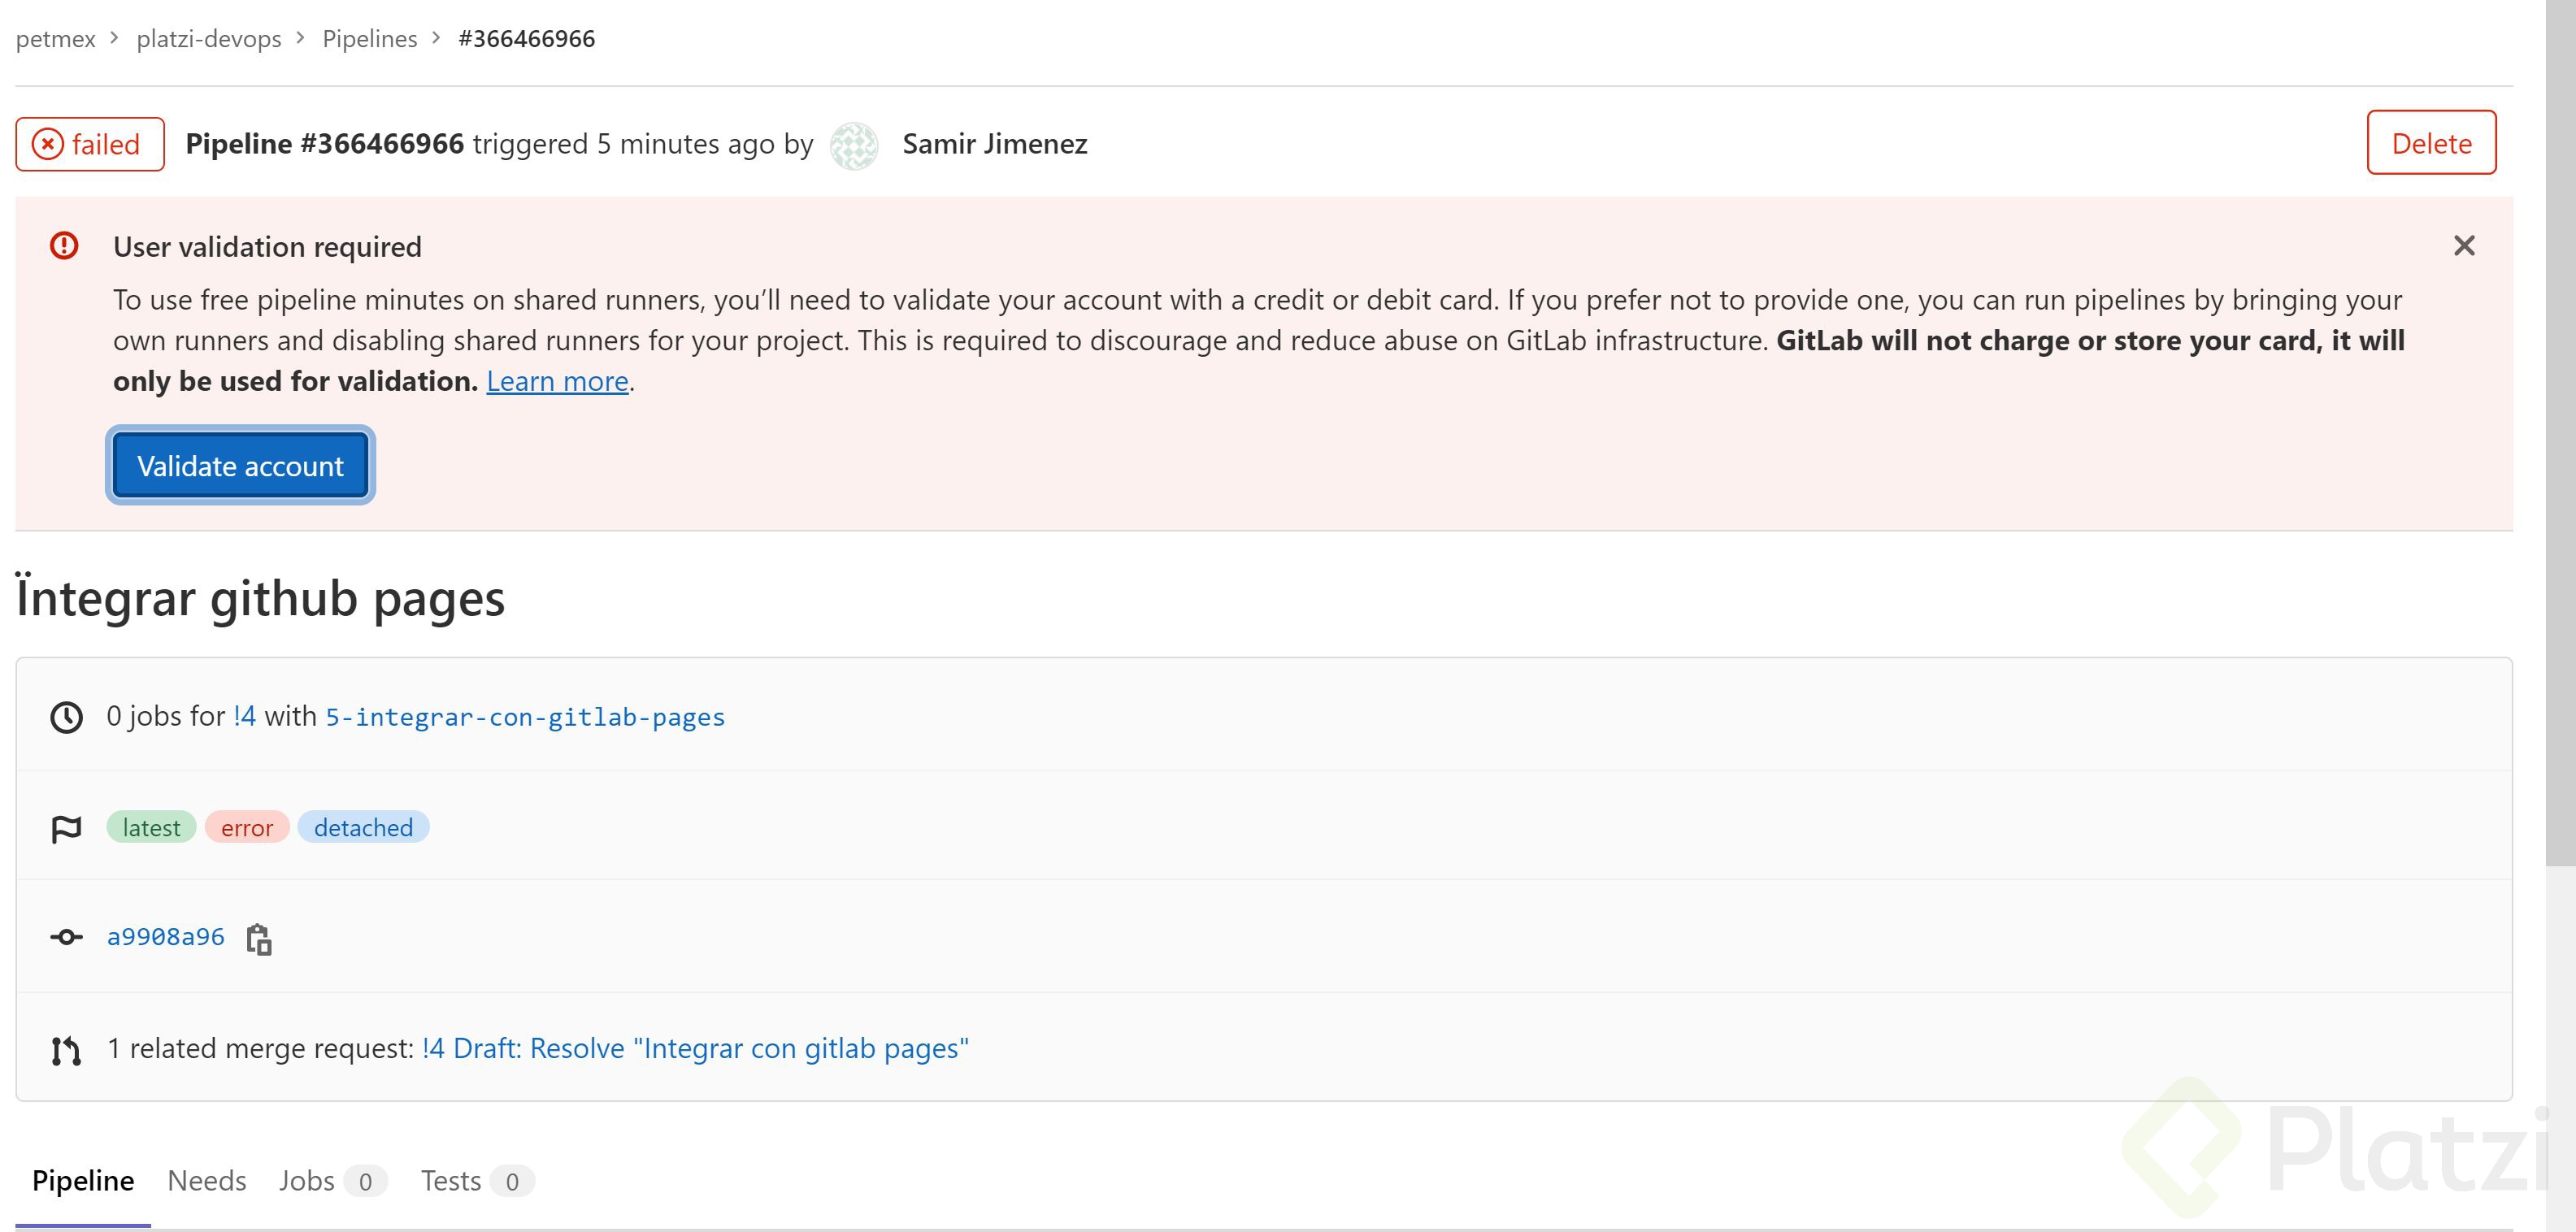
Task: Click the page vertical scrollbar thumb
Action: point(2560,433)
